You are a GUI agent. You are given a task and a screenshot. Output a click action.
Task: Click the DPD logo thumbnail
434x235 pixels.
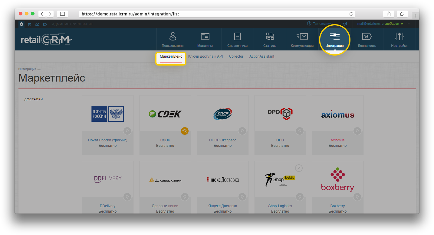(280, 113)
